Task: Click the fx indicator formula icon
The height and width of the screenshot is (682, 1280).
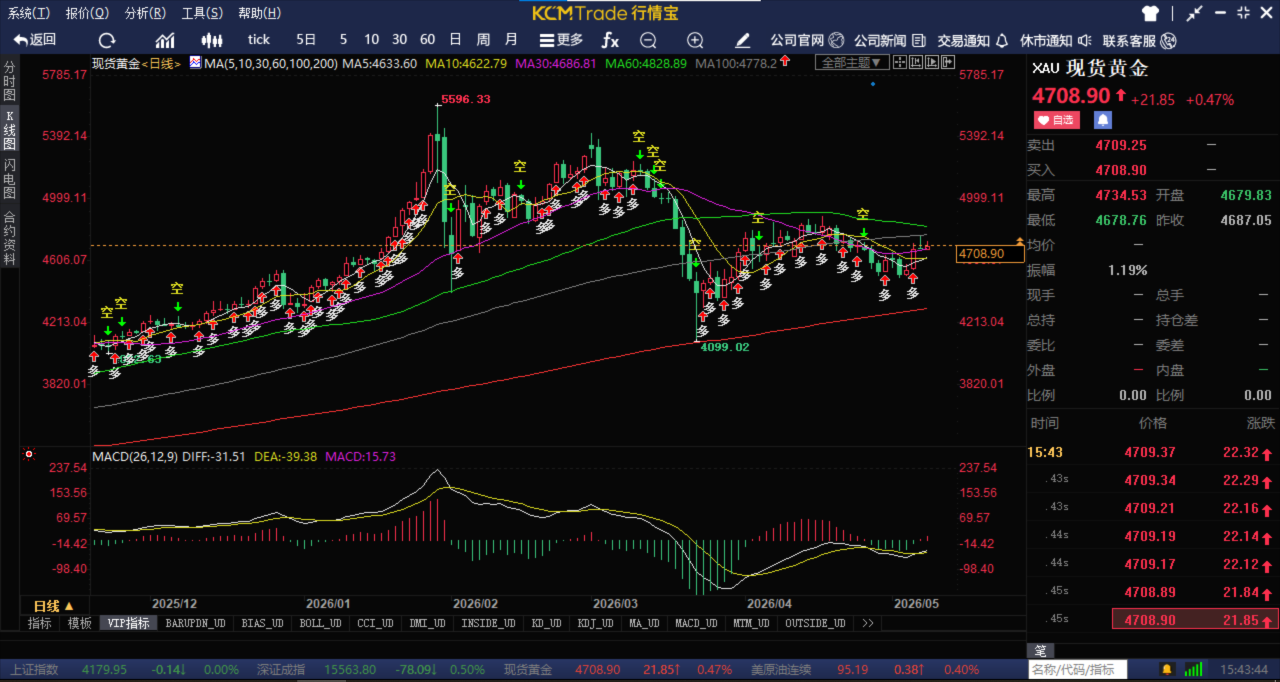Action: pyautogui.click(x=610, y=41)
